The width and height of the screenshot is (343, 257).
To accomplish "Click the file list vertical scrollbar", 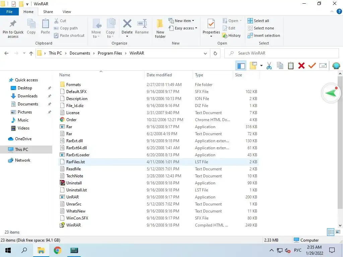I will (x=340, y=142).
